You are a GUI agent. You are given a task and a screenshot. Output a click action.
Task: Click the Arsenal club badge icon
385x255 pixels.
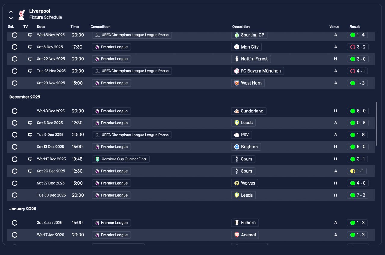(x=237, y=235)
